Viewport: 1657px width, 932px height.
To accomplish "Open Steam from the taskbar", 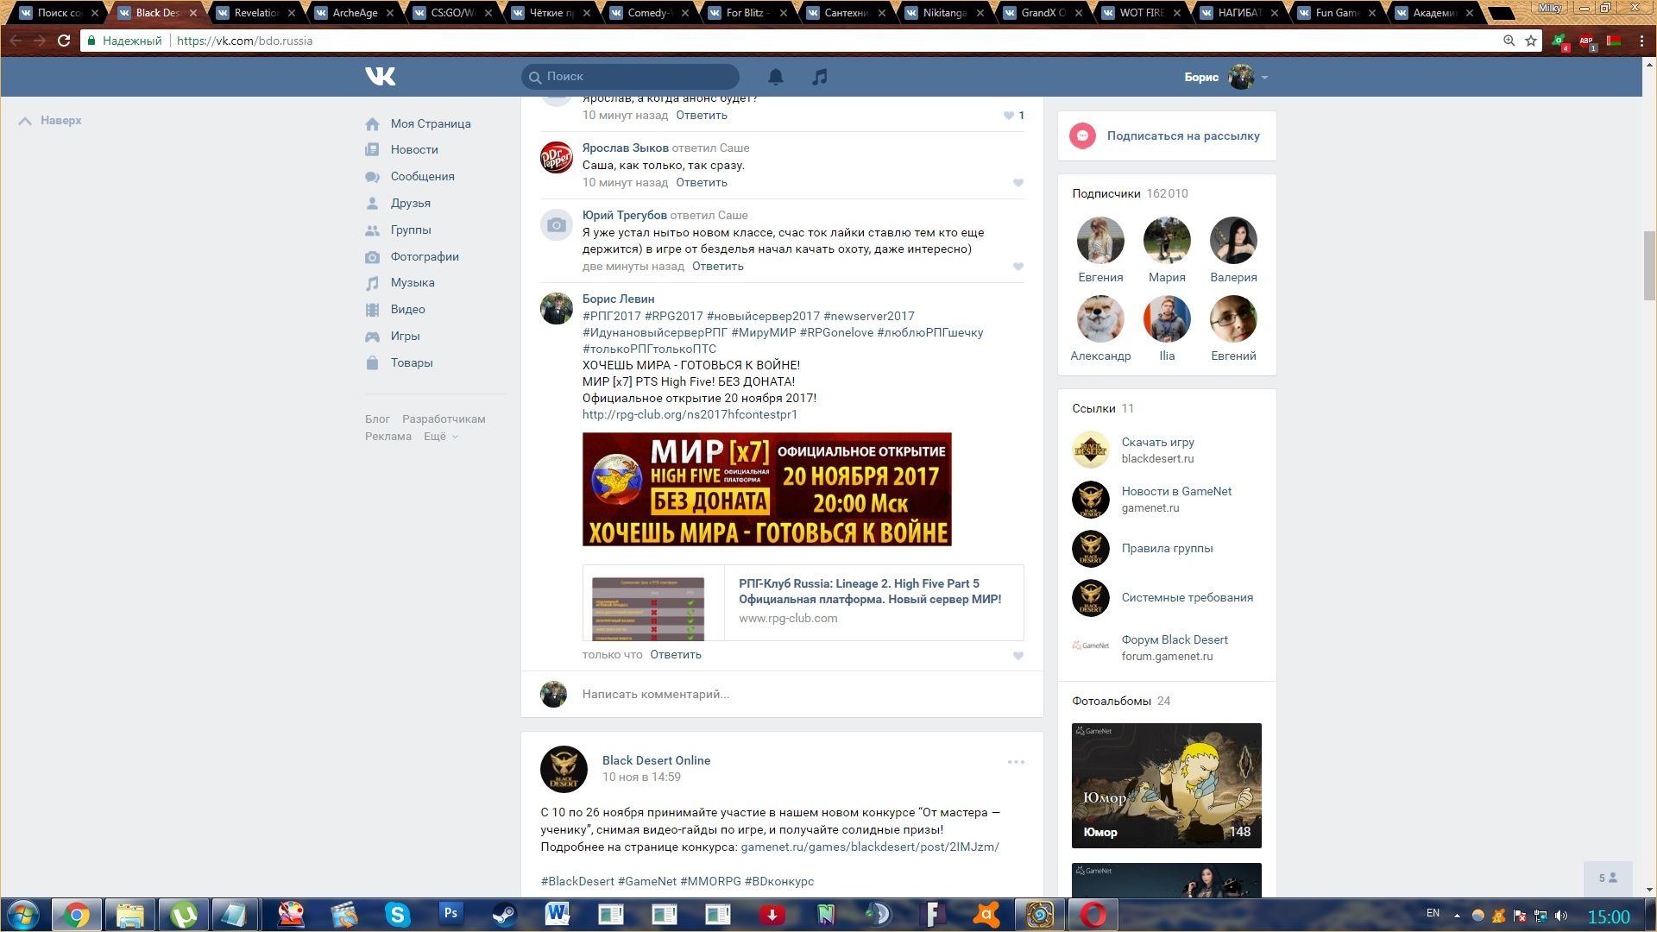I will click(x=503, y=914).
